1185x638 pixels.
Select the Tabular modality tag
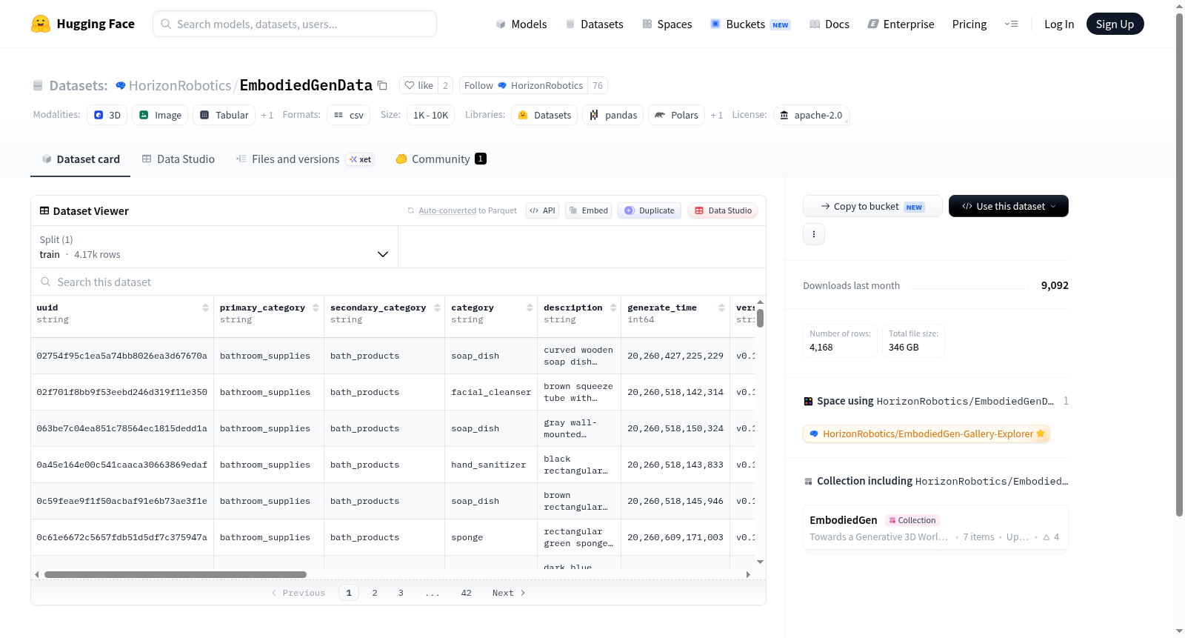point(224,115)
